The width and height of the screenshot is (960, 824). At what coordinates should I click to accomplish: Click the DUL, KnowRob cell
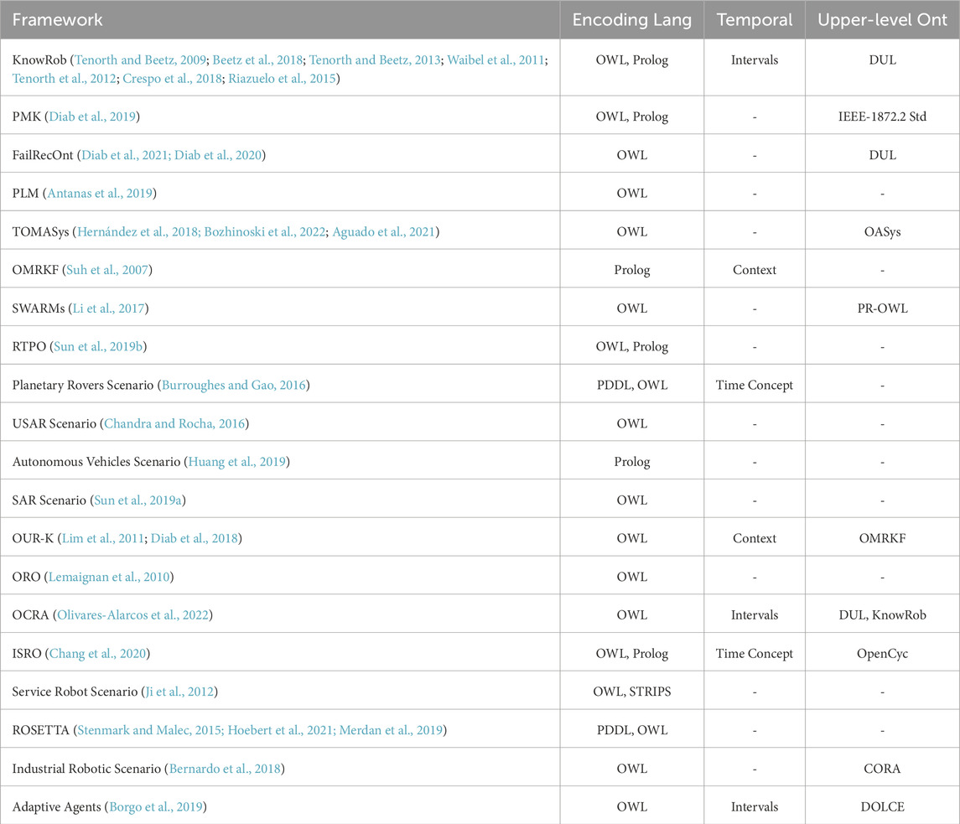882,614
